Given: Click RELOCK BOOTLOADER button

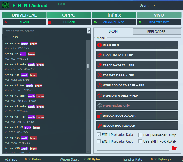Looking at the screenshot, I should [137, 126].
